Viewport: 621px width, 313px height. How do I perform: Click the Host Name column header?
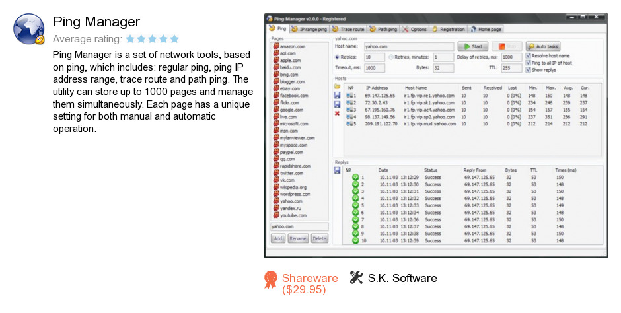[416, 88]
